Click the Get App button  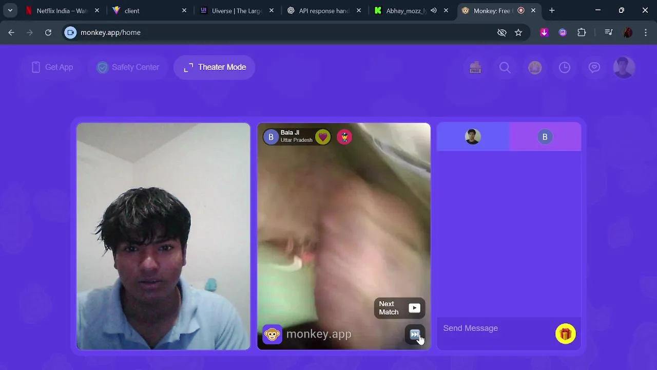pos(52,67)
